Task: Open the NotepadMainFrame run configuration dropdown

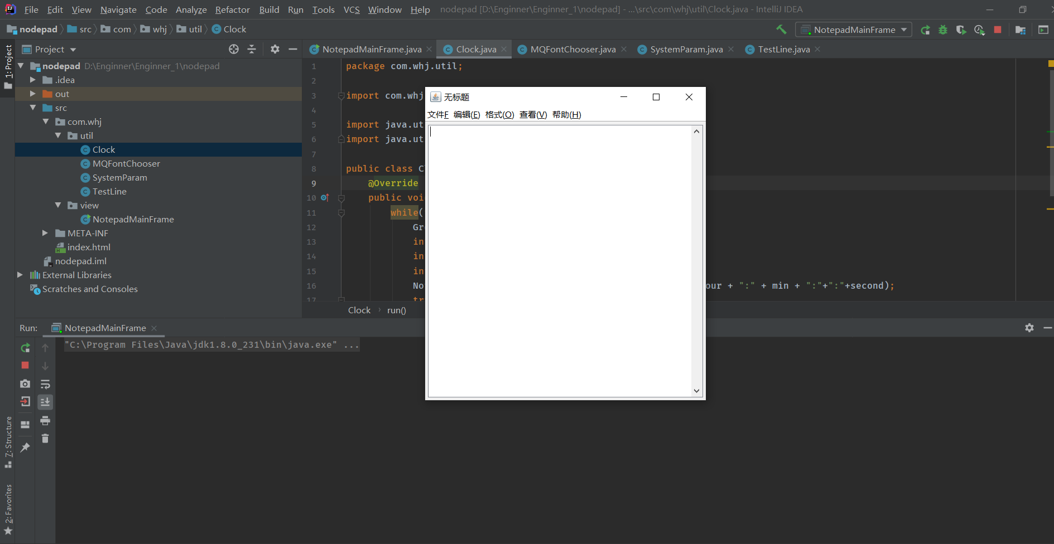Action: coord(854,30)
